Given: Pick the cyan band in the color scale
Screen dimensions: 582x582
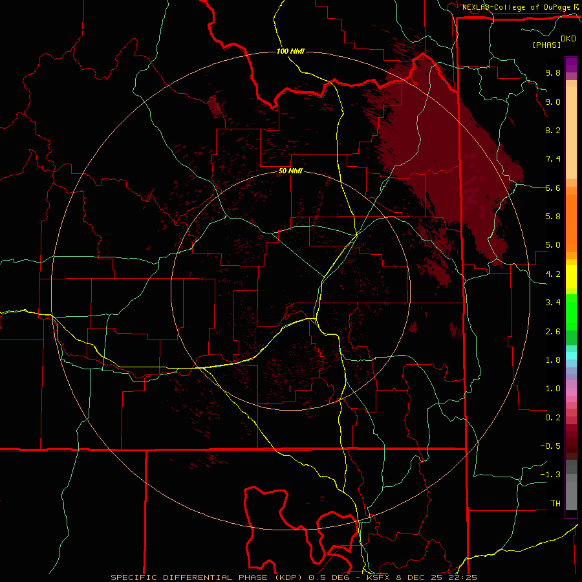Looking at the screenshot, I should point(571,356).
